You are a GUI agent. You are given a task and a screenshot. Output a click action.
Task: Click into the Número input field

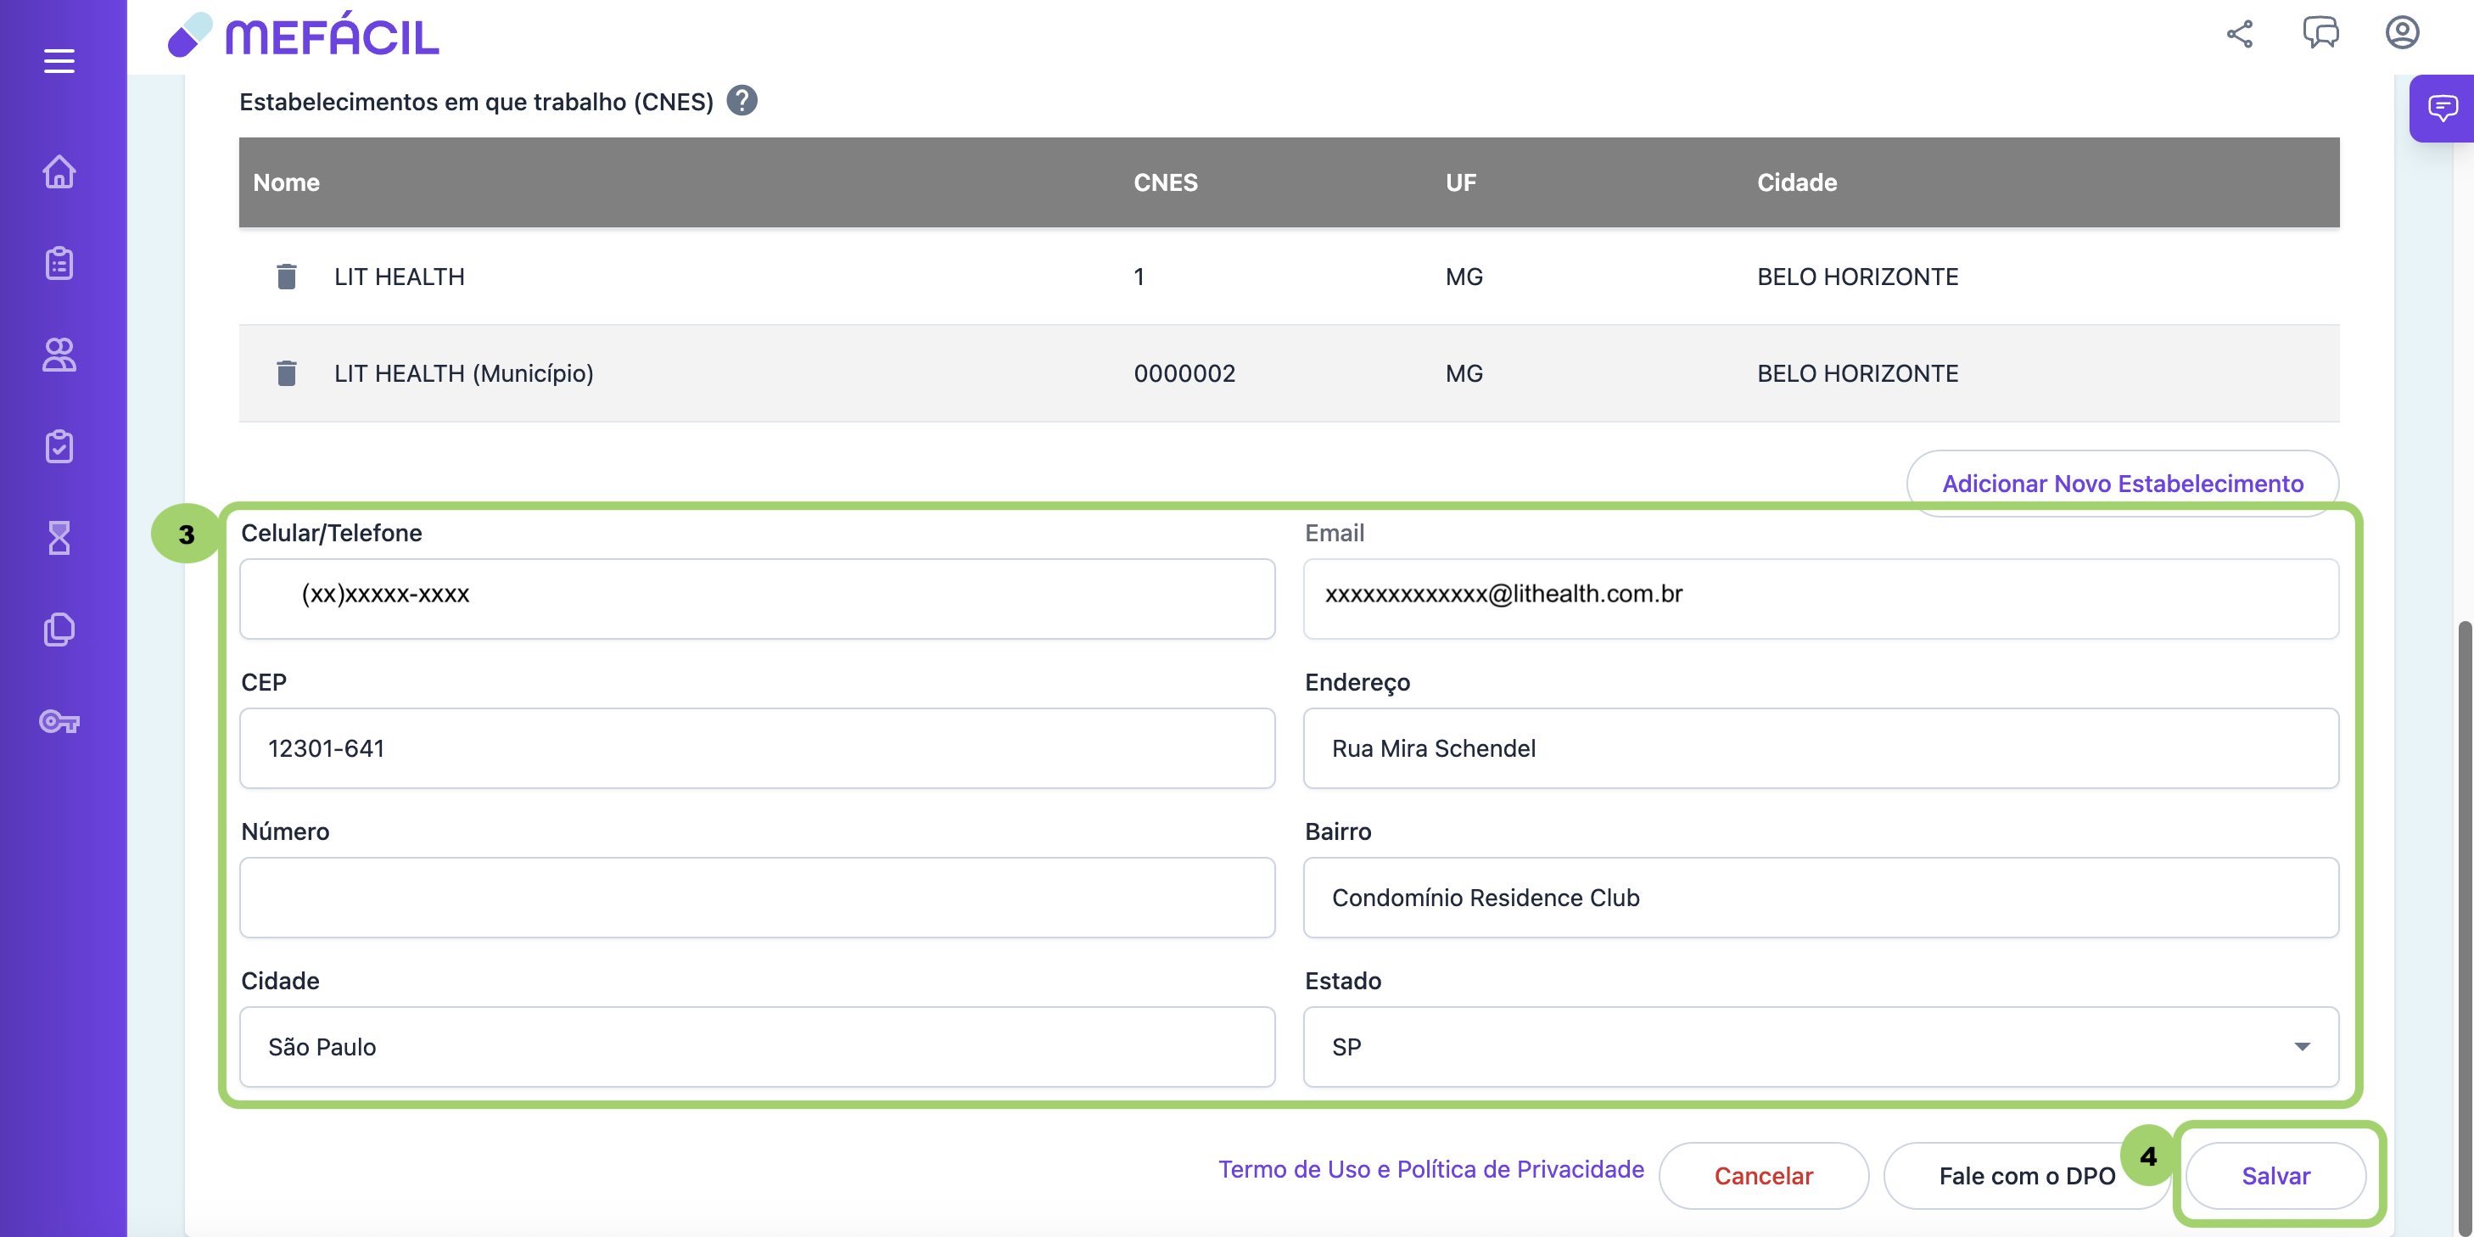[757, 897]
